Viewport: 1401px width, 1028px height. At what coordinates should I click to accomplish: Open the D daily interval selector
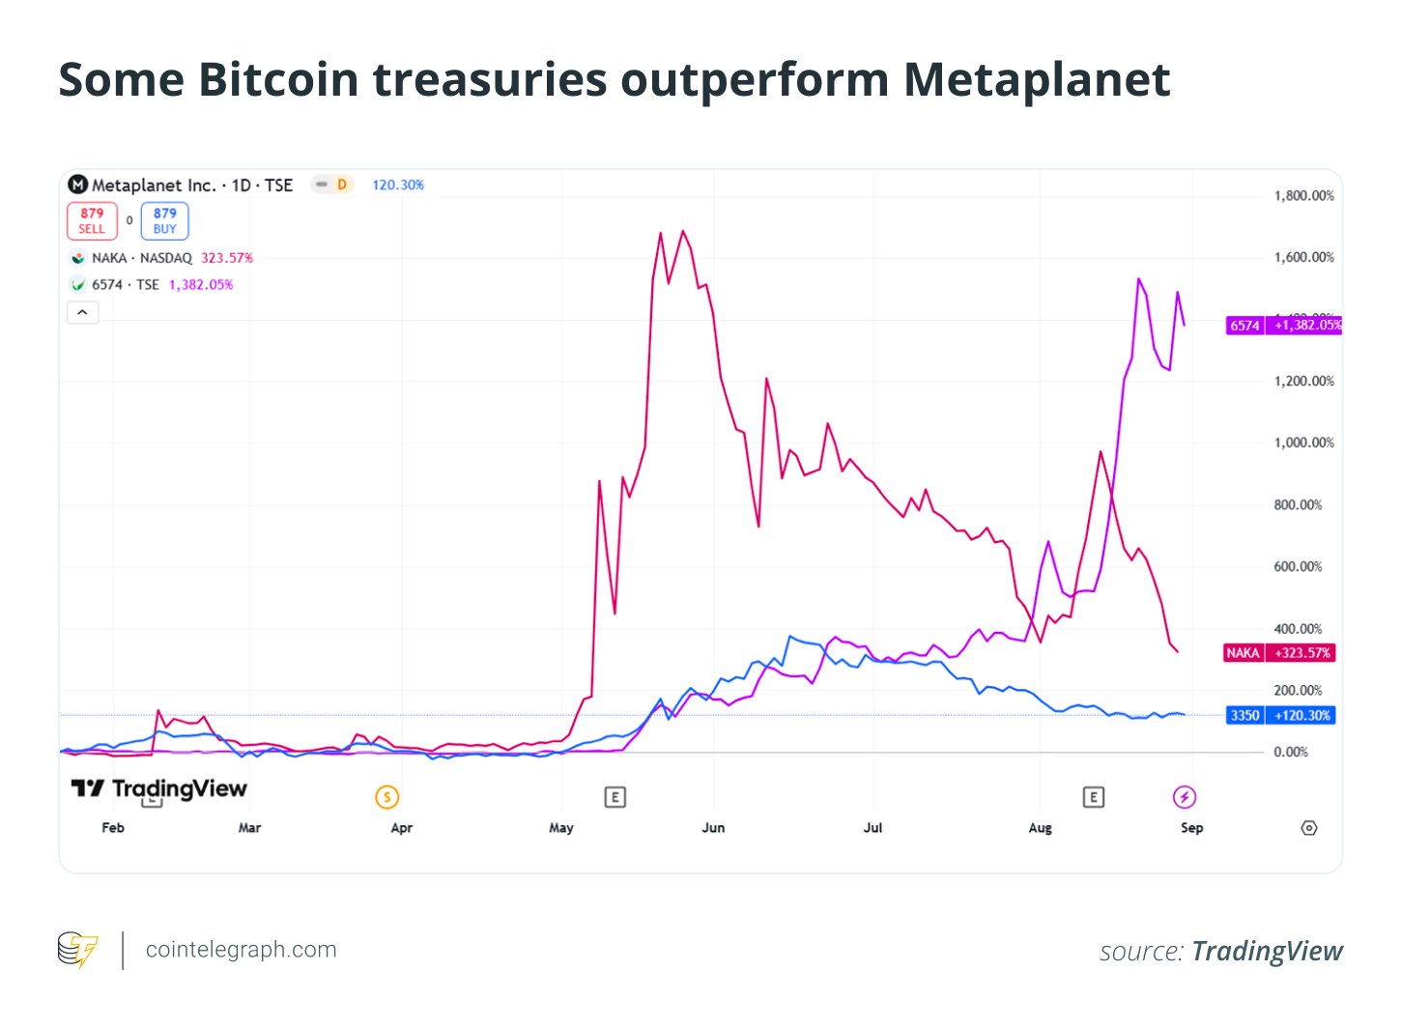coord(342,184)
